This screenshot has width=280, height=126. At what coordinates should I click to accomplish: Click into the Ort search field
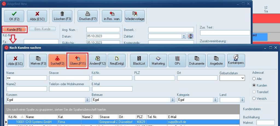pyautogui.click(x=196, y=78)
